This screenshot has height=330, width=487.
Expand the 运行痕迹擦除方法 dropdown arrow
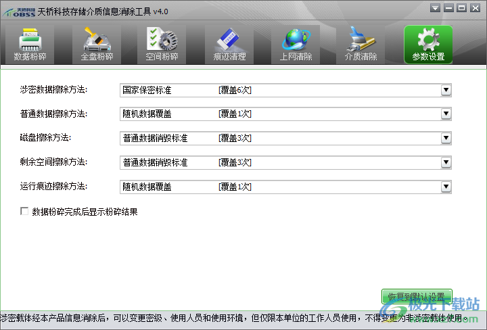446,187
